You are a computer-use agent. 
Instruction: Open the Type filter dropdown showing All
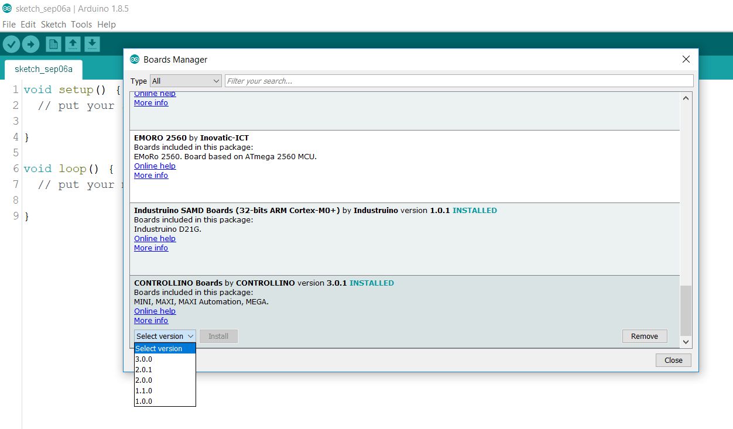tap(186, 81)
